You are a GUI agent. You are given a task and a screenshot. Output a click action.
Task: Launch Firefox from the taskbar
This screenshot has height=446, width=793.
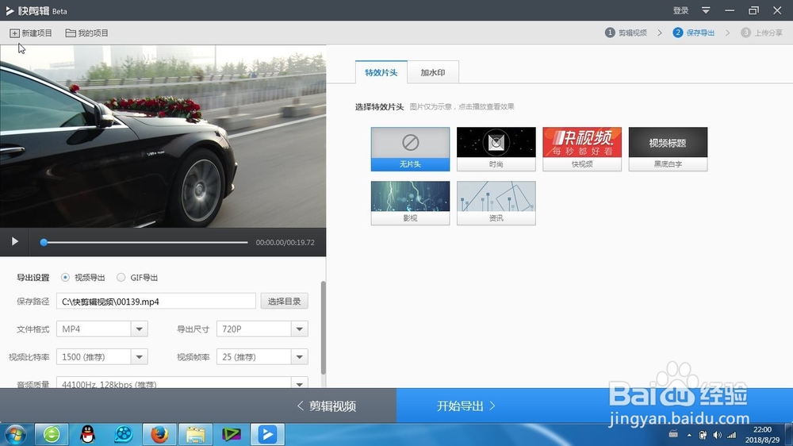pos(159,434)
